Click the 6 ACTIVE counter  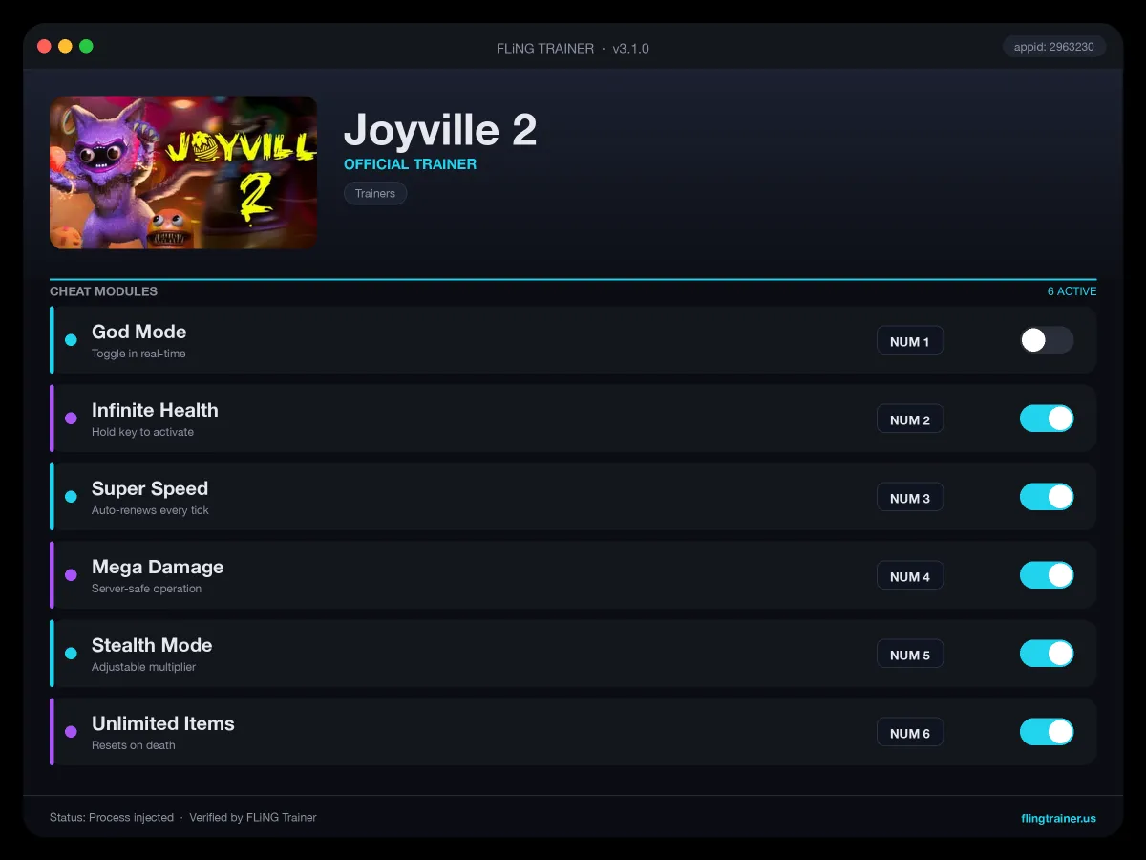pos(1072,291)
